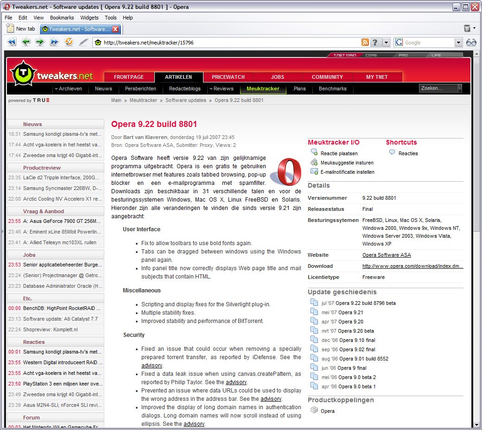Screen dimensions: 482x430
Task: Click the Reactie plaatsen icon
Action: (314, 152)
